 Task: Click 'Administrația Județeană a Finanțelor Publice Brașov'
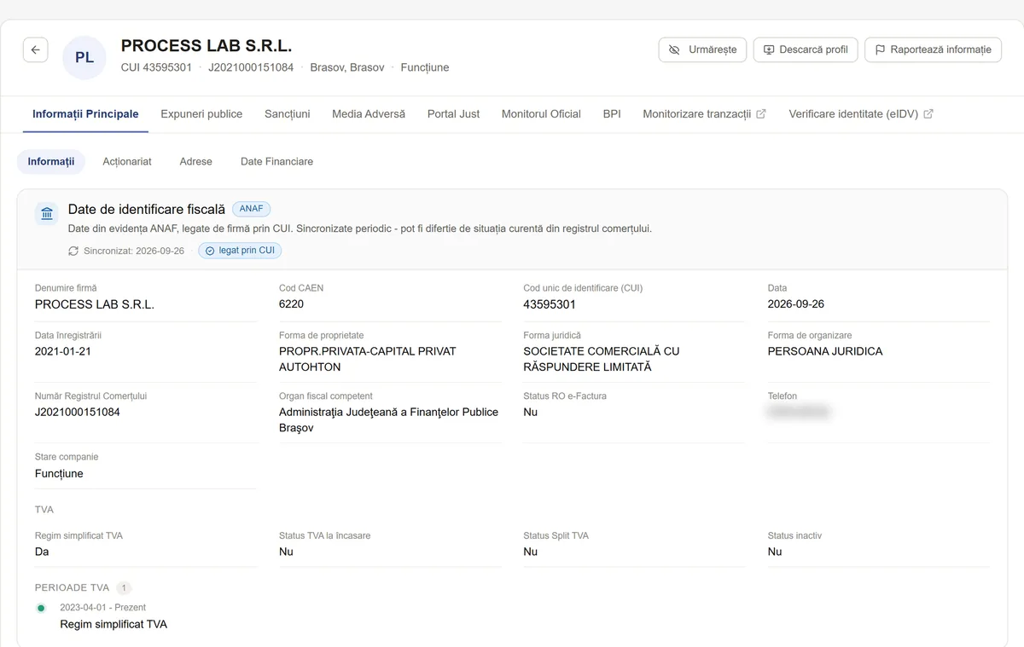(388, 420)
